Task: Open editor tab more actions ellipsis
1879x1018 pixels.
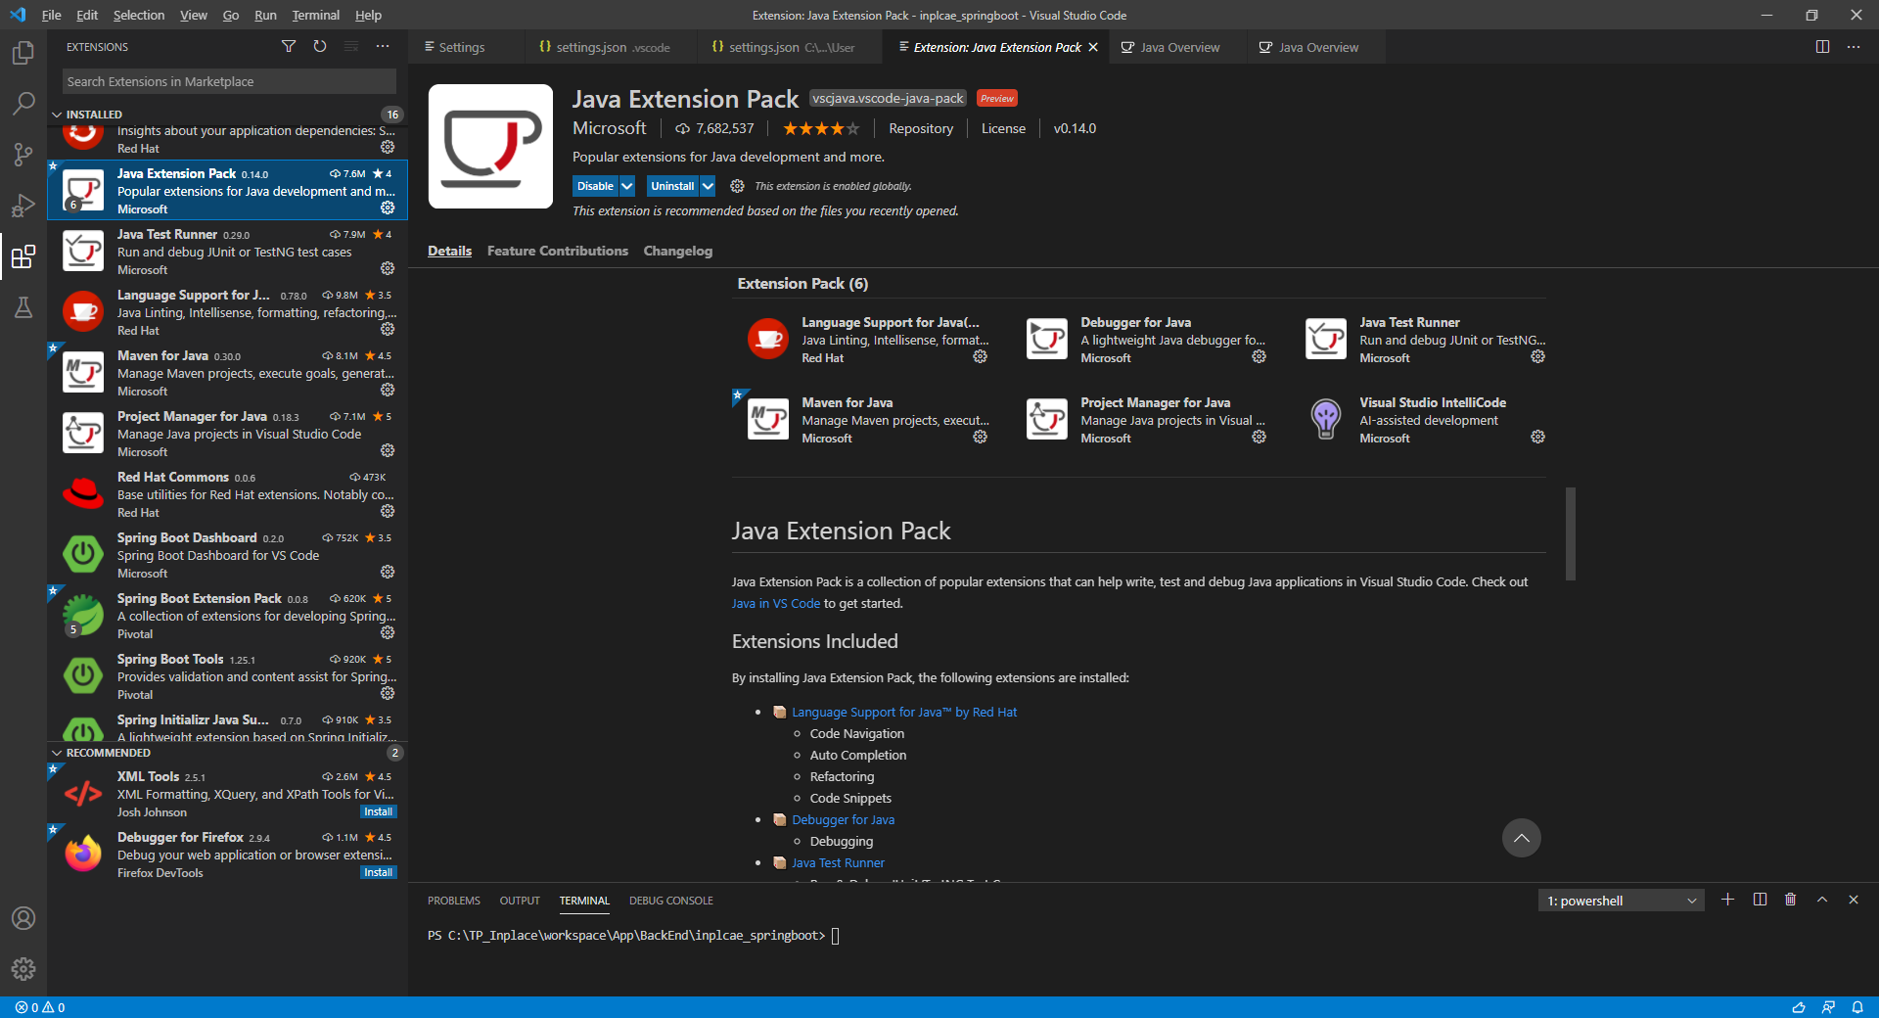Action: 1854,47
